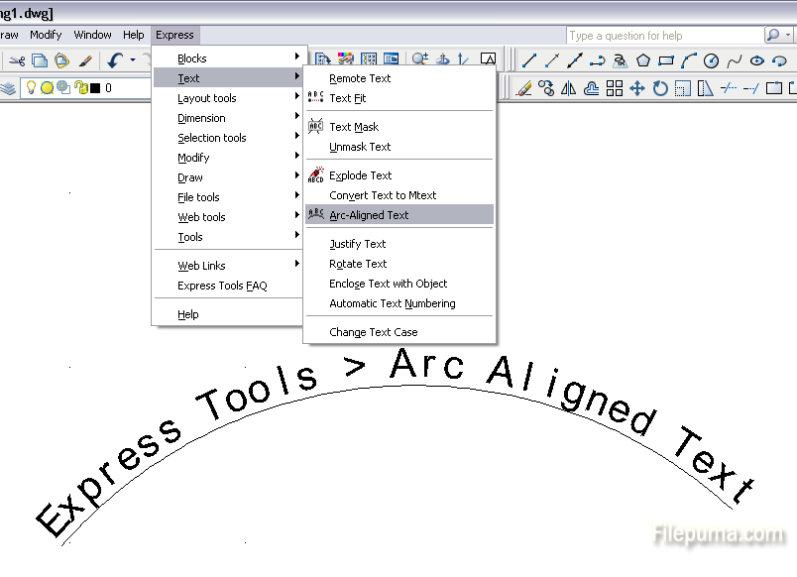Toggle layer on/off light bulb
The height and width of the screenshot is (577, 797).
(x=32, y=88)
